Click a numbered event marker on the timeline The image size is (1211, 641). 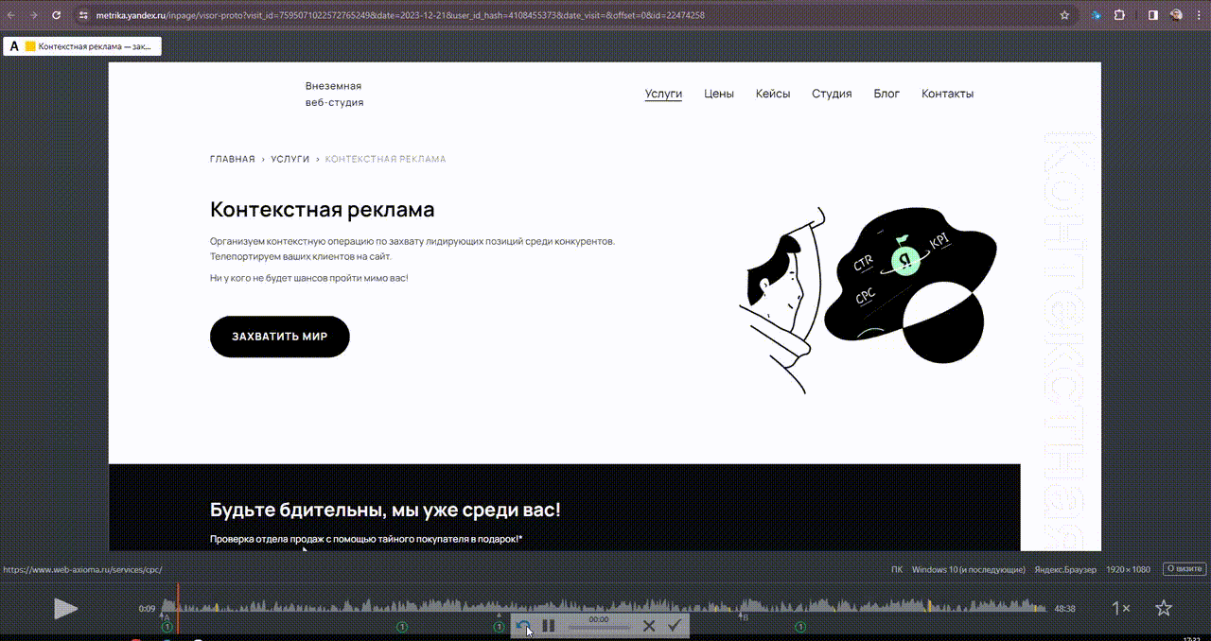pos(401,626)
